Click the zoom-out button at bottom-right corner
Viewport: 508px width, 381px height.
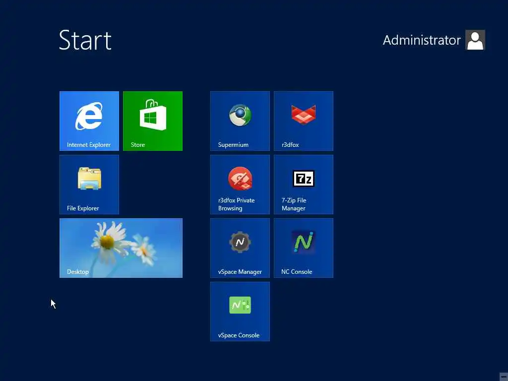point(504,377)
